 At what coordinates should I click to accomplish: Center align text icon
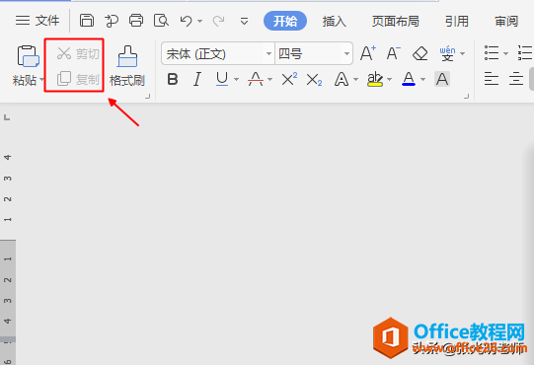point(516,79)
